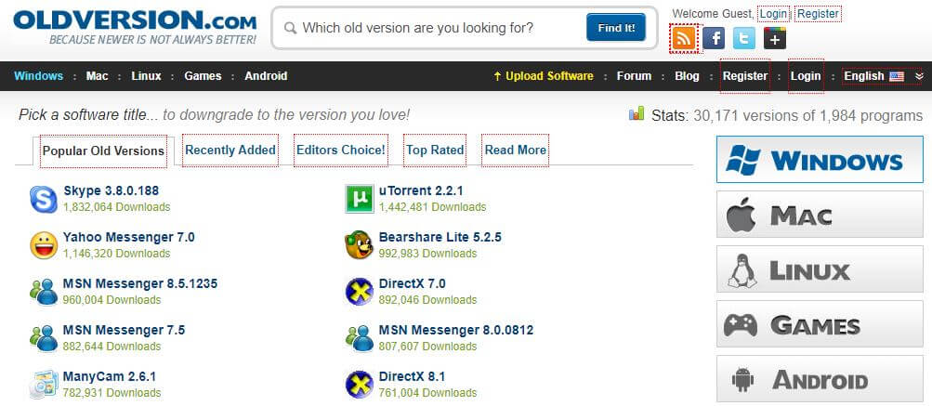Click the MSN Messenger 8.0.0812 icon
932x406 pixels.
[x=359, y=338]
